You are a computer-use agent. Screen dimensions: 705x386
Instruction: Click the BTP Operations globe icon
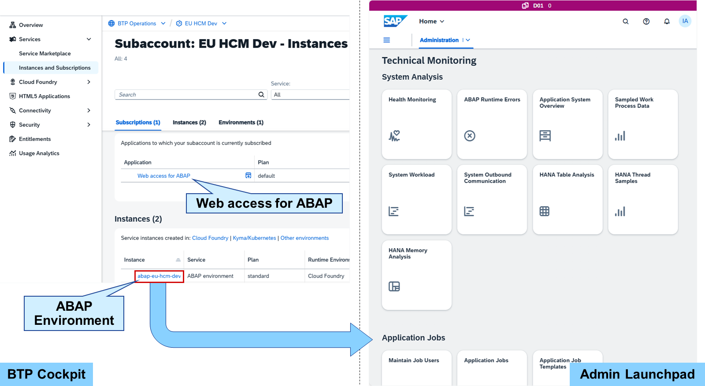pyautogui.click(x=111, y=23)
